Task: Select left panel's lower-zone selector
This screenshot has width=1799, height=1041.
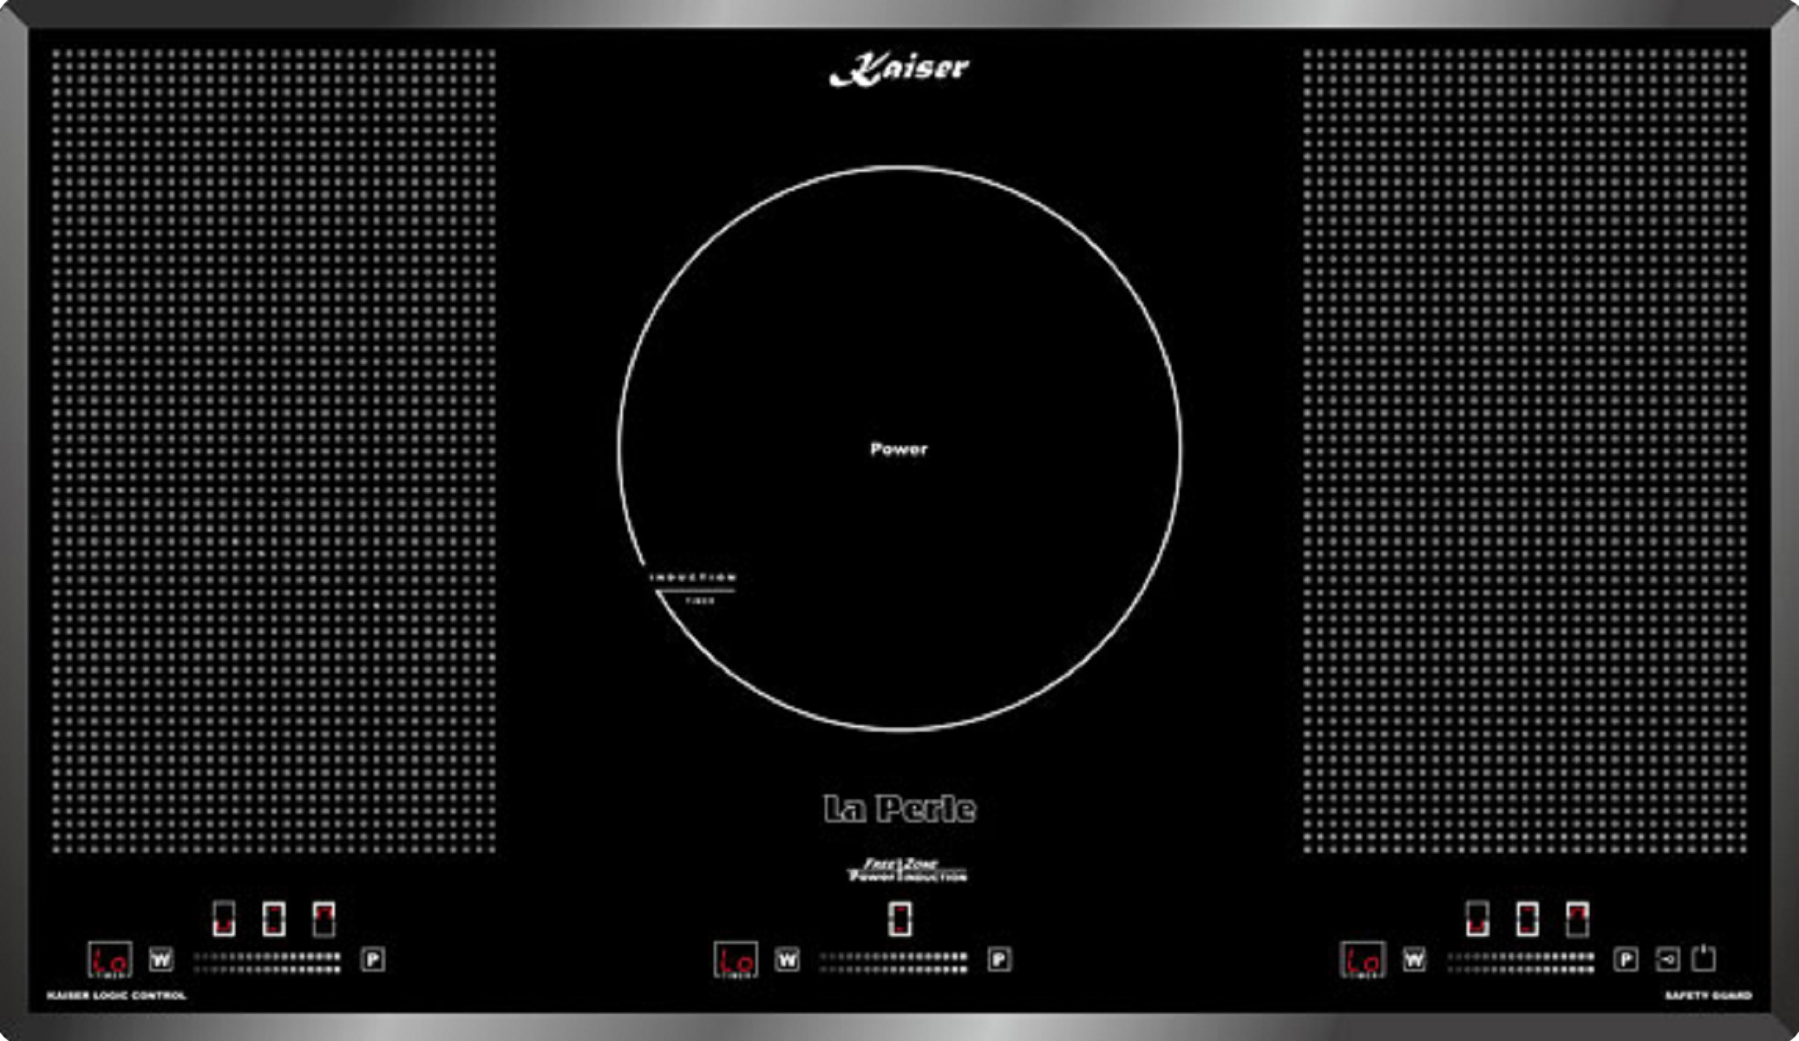Action: [x=224, y=919]
